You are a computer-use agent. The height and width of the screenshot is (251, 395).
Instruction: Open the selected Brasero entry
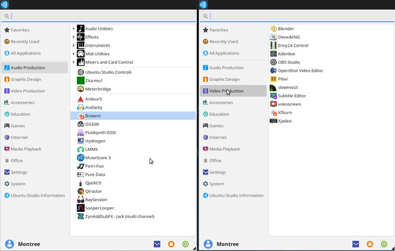[93, 116]
